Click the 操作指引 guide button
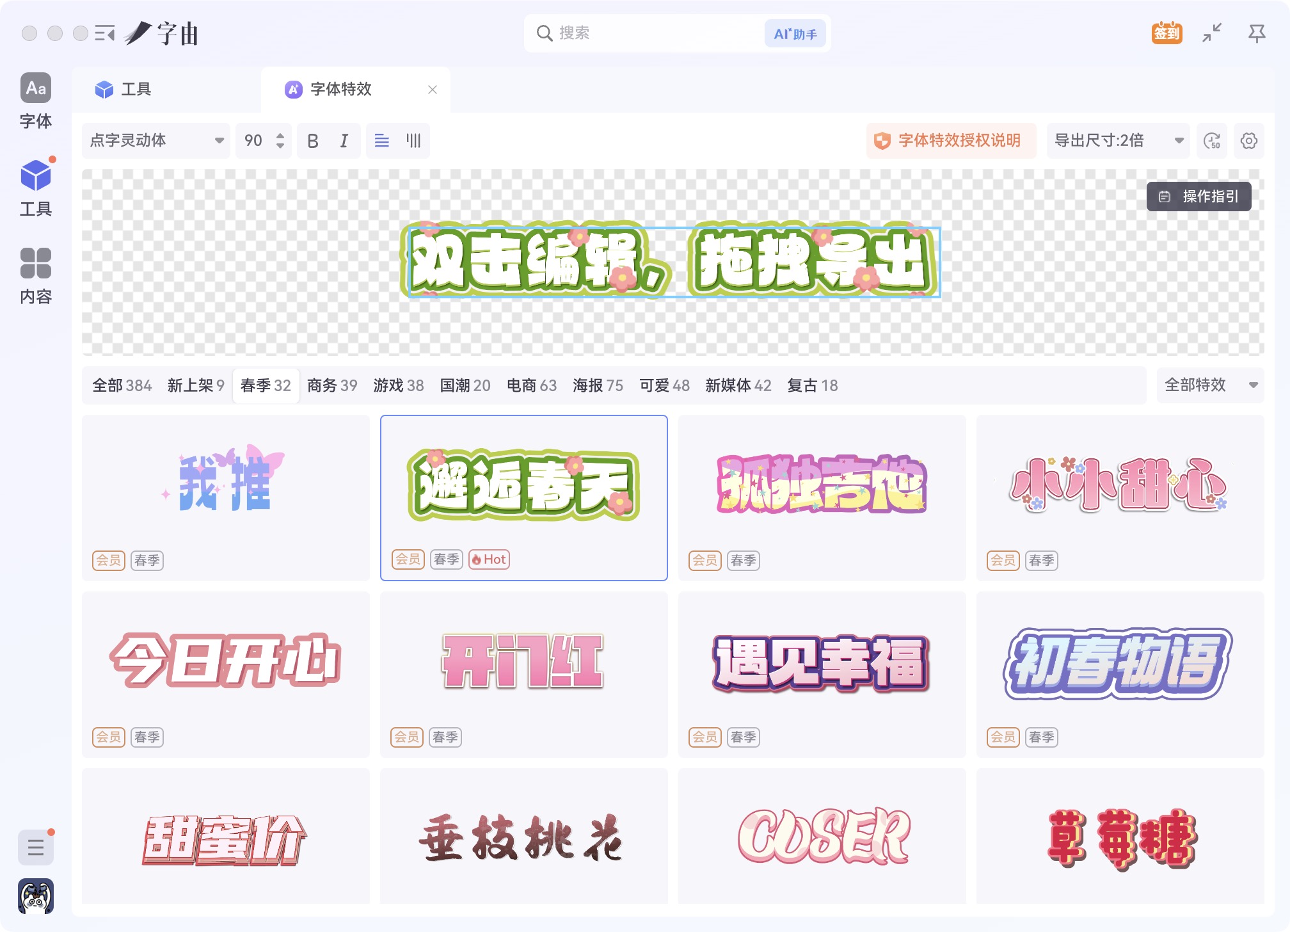This screenshot has height=932, width=1290. tap(1198, 197)
